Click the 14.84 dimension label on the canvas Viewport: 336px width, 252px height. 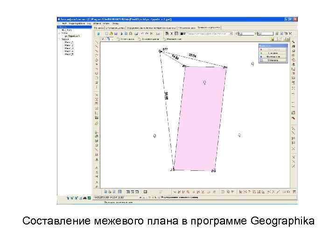click(x=175, y=57)
